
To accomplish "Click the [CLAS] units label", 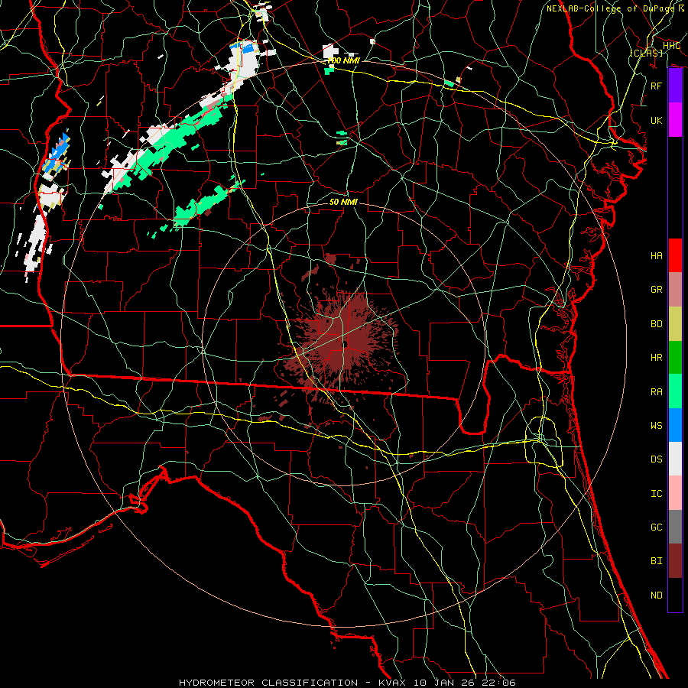I will point(646,53).
